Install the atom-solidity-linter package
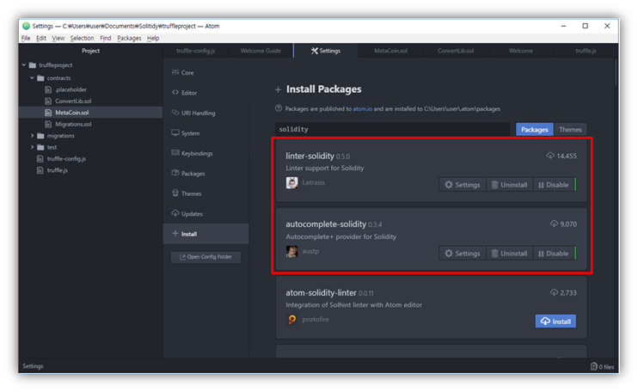This screenshot has height=392, width=638. [555, 322]
